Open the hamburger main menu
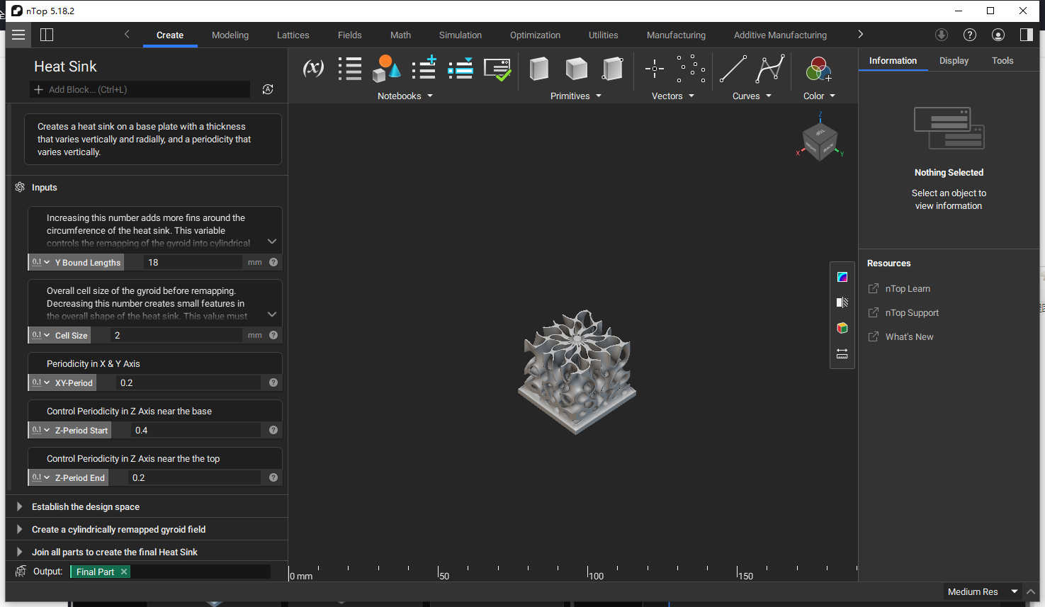 pos(18,35)
